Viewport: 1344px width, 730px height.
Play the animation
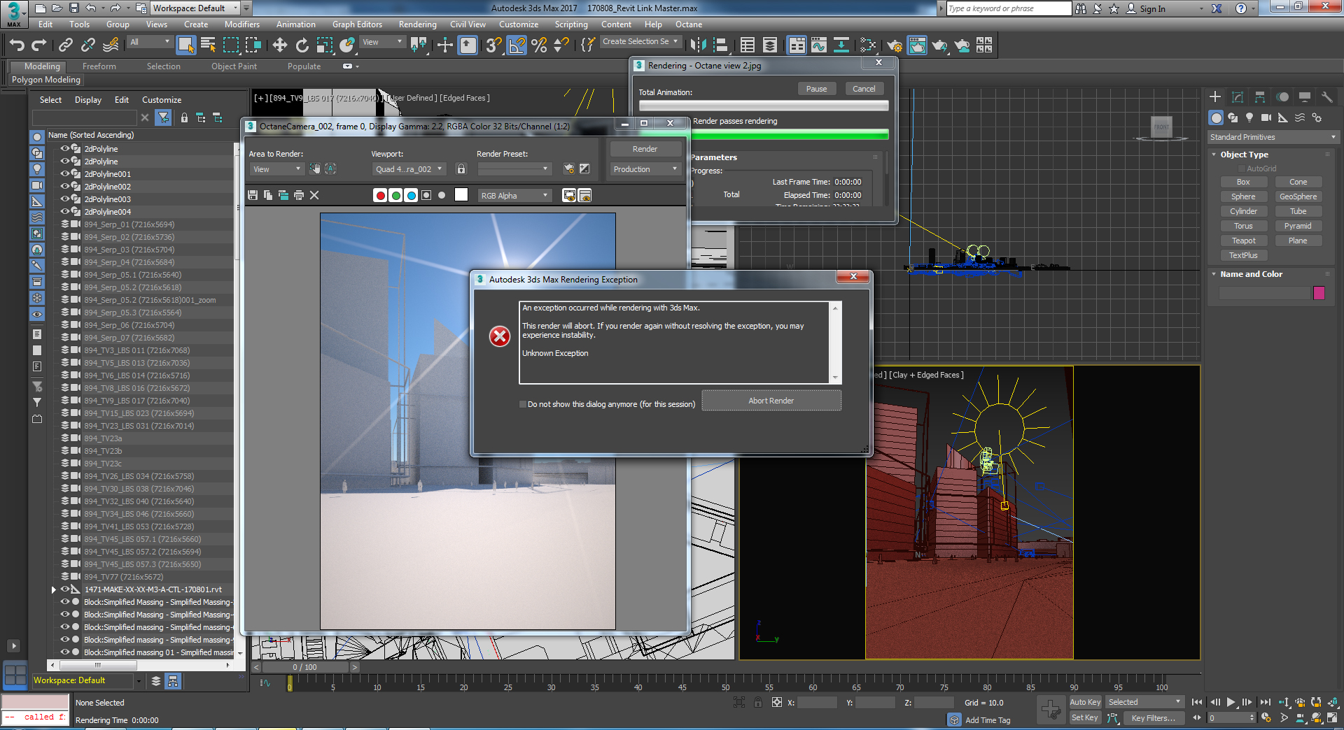1231,702
